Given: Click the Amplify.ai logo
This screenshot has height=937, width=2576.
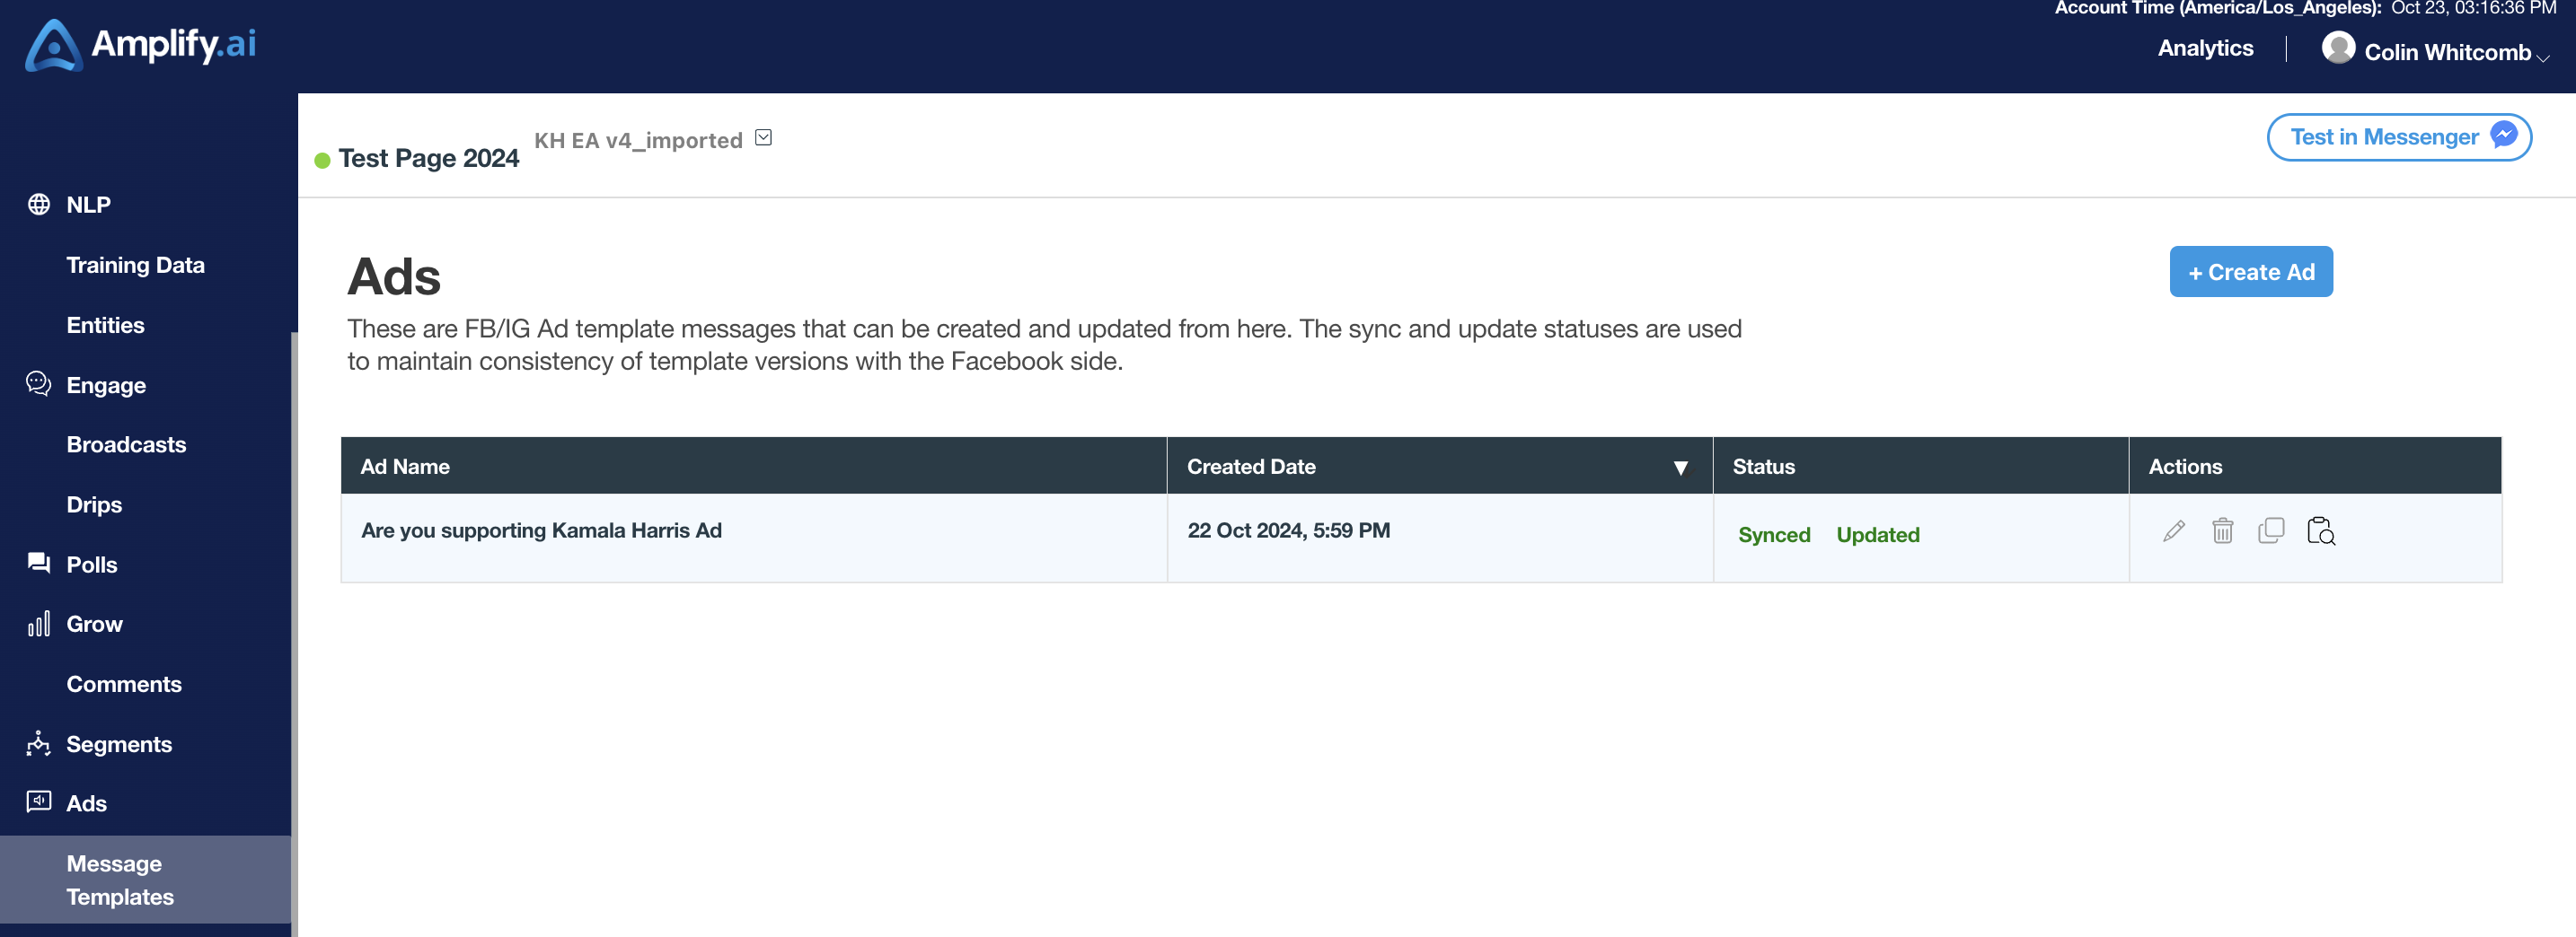Looking at the screenshot, I should coord(140,45).
